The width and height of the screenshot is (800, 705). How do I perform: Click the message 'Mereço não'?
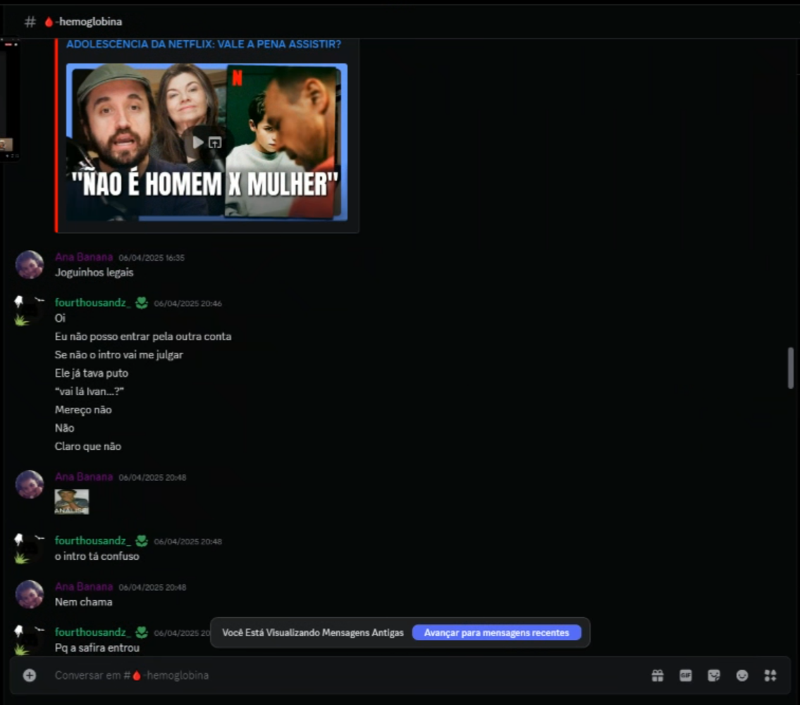pyautogui.click(x=83, y=411)
